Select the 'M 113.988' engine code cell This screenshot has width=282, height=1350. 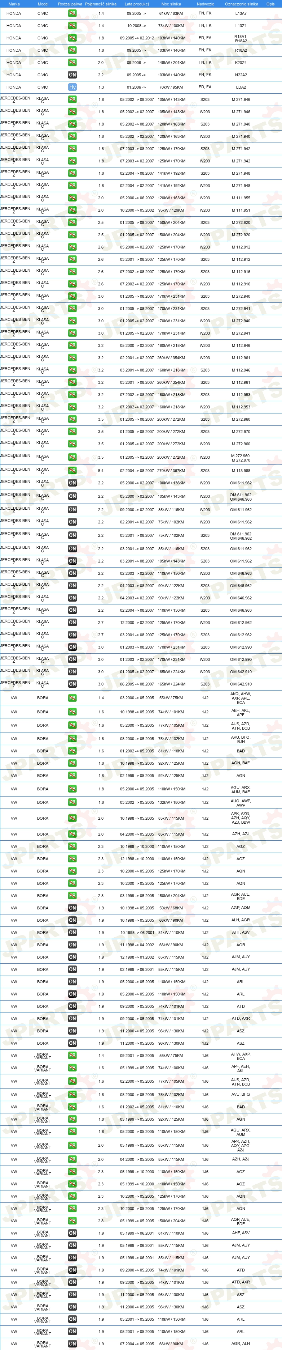point(241,471)
